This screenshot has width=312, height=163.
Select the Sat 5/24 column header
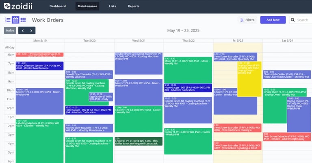click(287, 40)
